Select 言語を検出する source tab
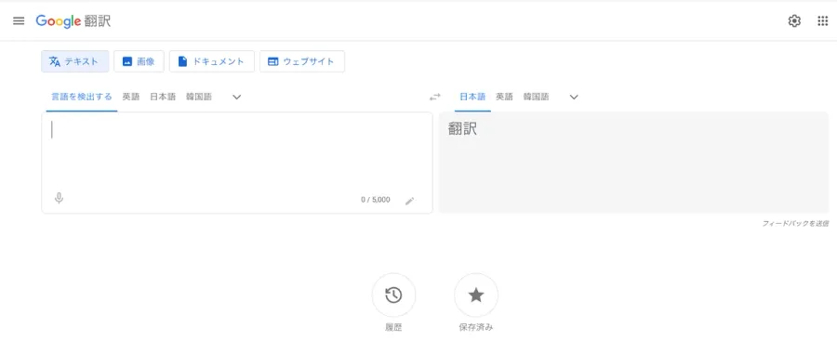The image size is (837, 341). tap(82, 97)
